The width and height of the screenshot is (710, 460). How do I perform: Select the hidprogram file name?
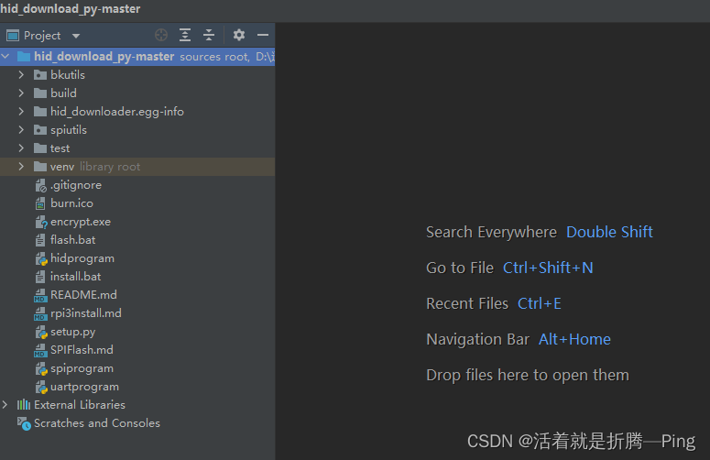(x=82, y=258)
